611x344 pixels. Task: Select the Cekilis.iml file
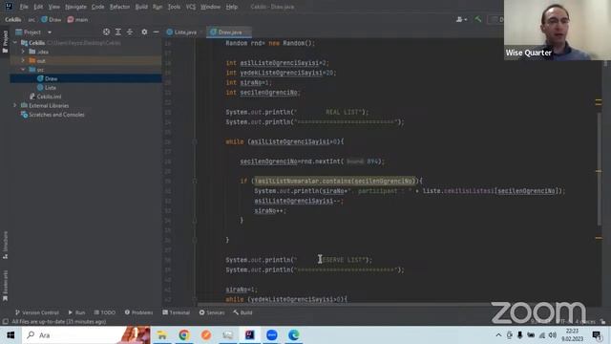point(86,97)
